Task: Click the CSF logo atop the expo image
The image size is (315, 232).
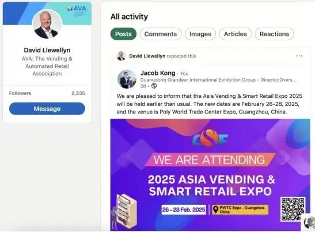Action: click(x=210, y=138)
